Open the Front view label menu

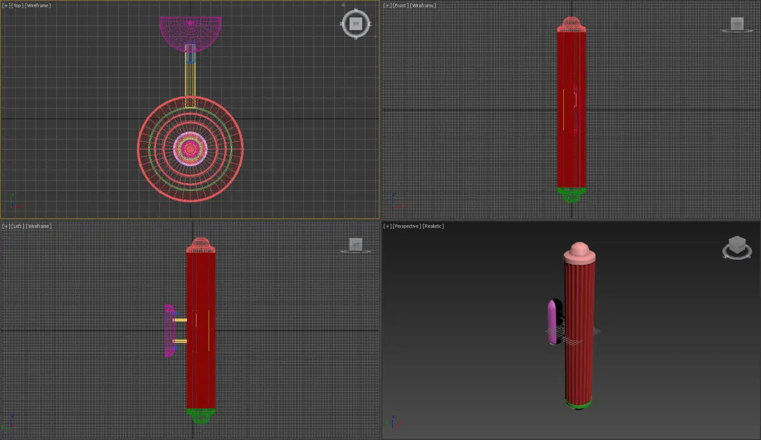[x=400, y=6]
